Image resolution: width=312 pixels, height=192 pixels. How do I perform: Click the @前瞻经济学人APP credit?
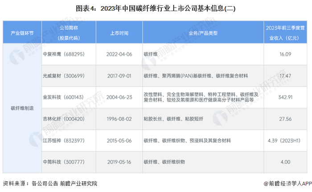point(287,184)
